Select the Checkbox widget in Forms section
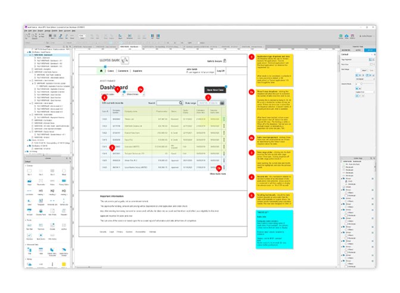This screenshot has width=400, height=293. (x=29, y=236)
